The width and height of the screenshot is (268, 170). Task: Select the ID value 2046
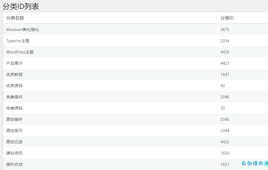[225, 97]
